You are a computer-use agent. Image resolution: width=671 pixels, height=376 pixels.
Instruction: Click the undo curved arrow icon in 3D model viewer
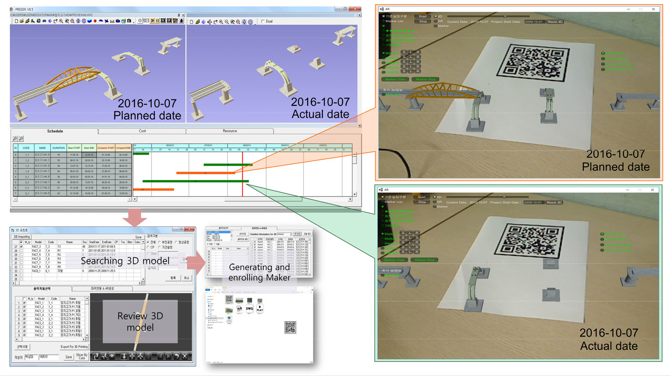[176, 356]
